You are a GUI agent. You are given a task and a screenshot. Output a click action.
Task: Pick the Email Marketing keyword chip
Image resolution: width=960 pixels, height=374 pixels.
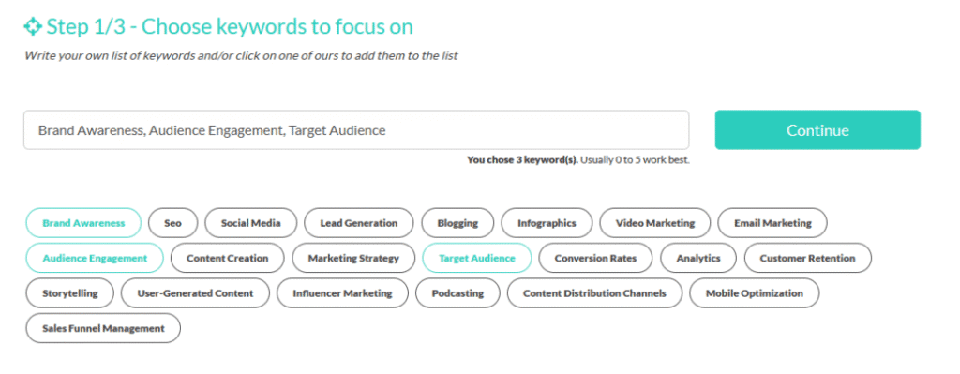pyautogui.click(x=772, y=223)
